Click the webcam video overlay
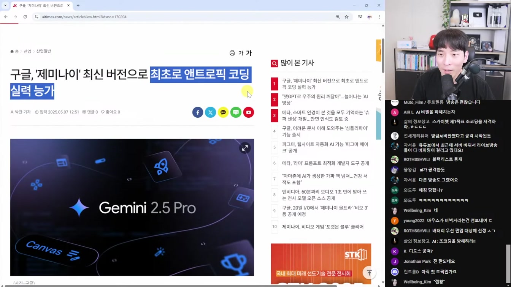 pyautogui.click(x=448, y=50)
